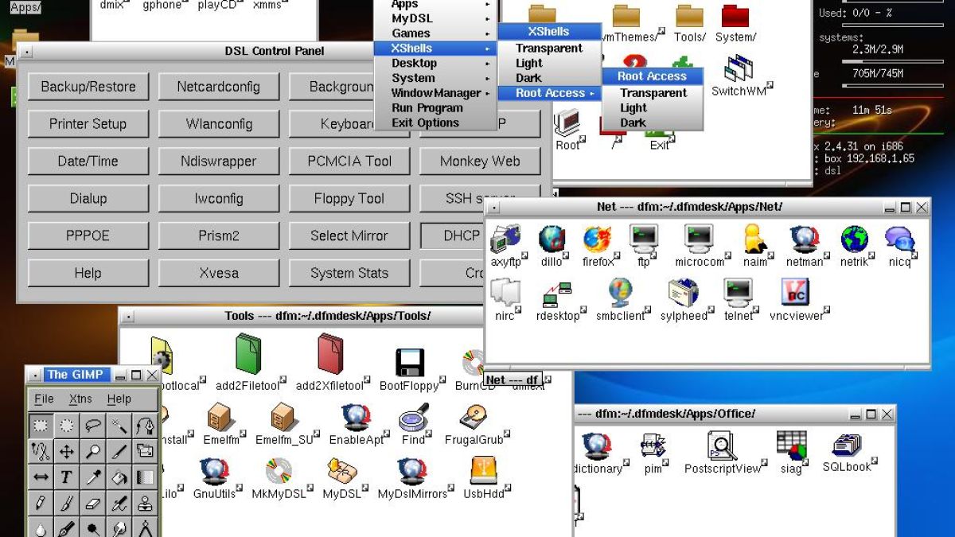Screen dimensions: 955x537
Task: Select the highlighted XShells main menu entry
Action: (x=436, y=48)
